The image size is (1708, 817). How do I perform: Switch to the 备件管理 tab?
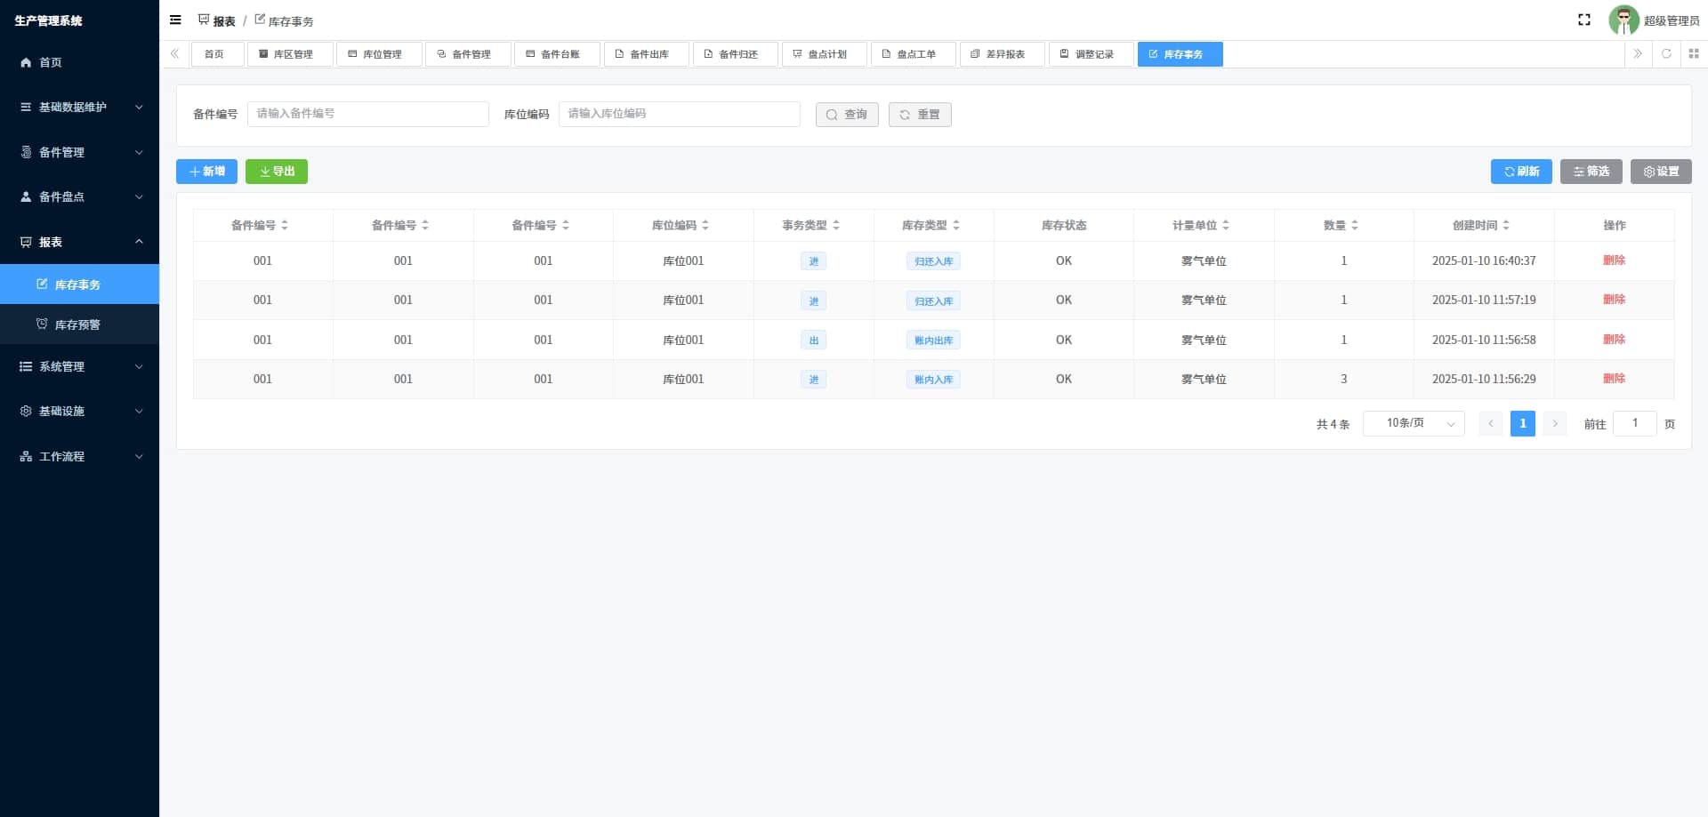tap(468, 54)
